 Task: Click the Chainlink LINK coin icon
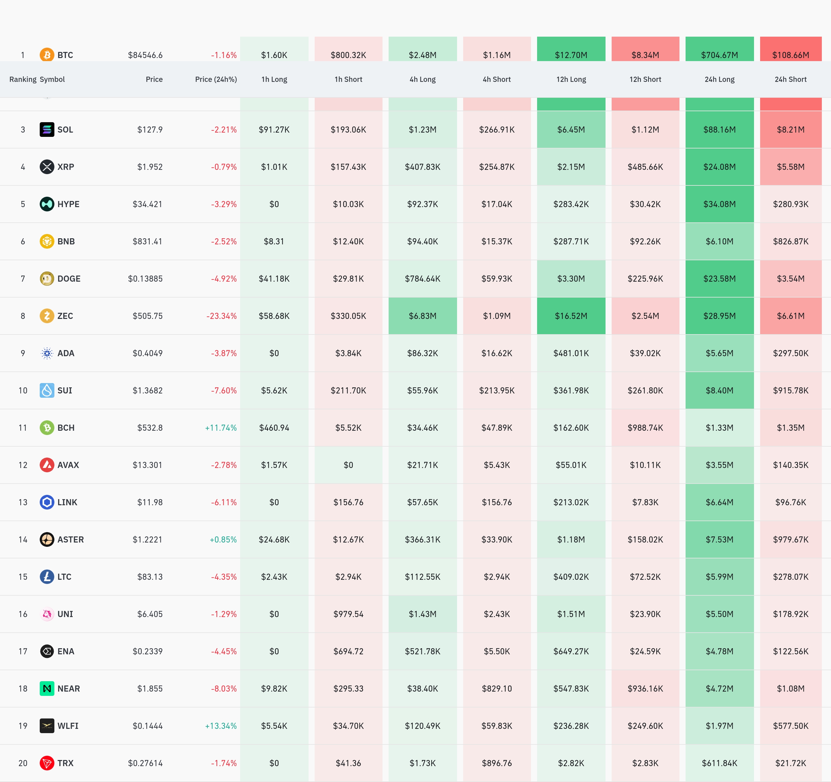pyautogui.click(x=47, y=502)
